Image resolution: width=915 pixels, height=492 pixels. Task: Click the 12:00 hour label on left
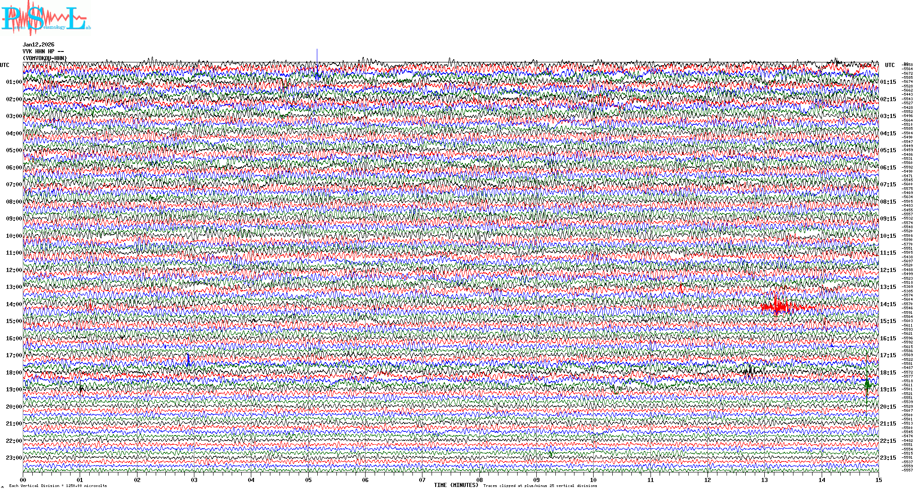pyautogui.click(x=14, y=270)
